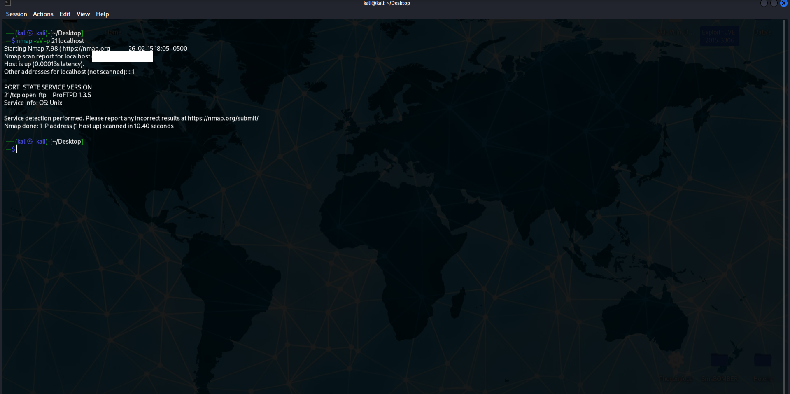The height and width of the screenshot is (394, 790).
Task: Open the Session menu
Action: click(16, 14)
